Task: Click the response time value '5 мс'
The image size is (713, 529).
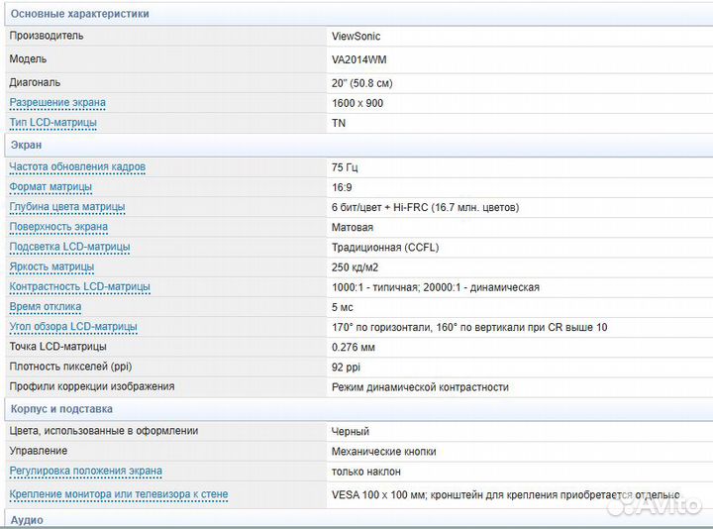Action: (343, 307)
